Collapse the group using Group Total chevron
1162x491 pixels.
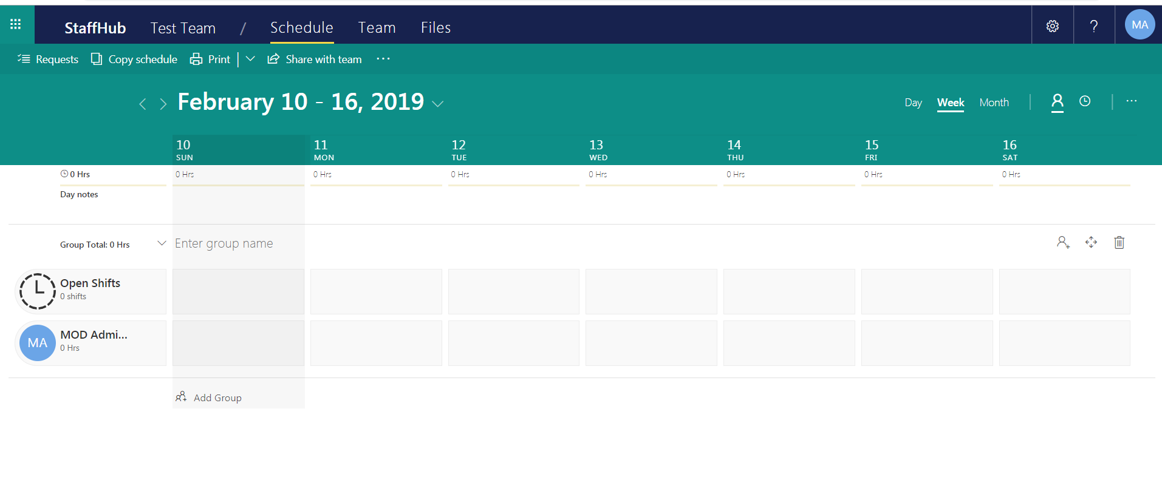[162, 243]
